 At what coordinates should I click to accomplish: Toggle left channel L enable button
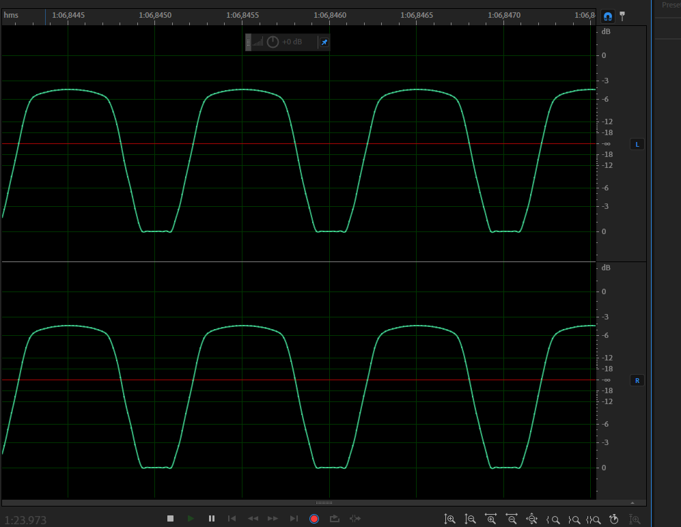[637, 144]
